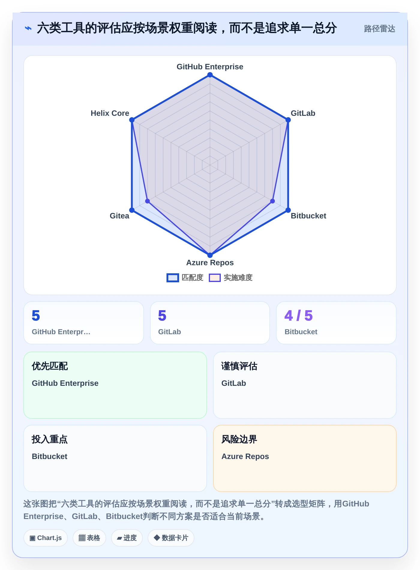Click Bitbucket 实施难度 inner data point

272,201
